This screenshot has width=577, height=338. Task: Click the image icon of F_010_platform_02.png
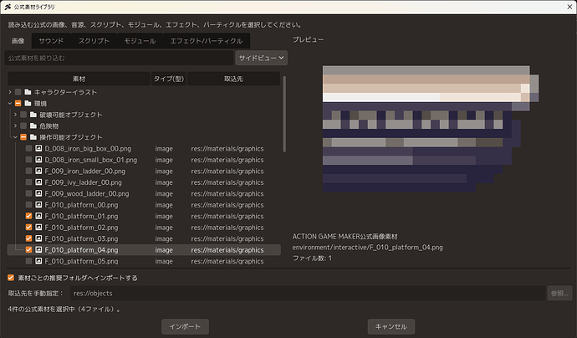pyautogui.click(x=38, y=228)
